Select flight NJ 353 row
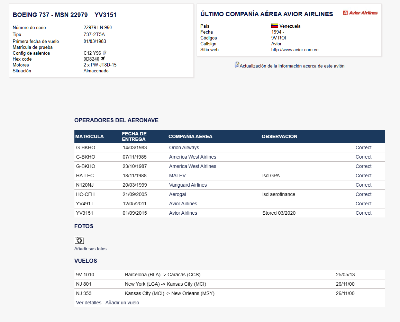 pyautogui.click(x=229, y=293)
